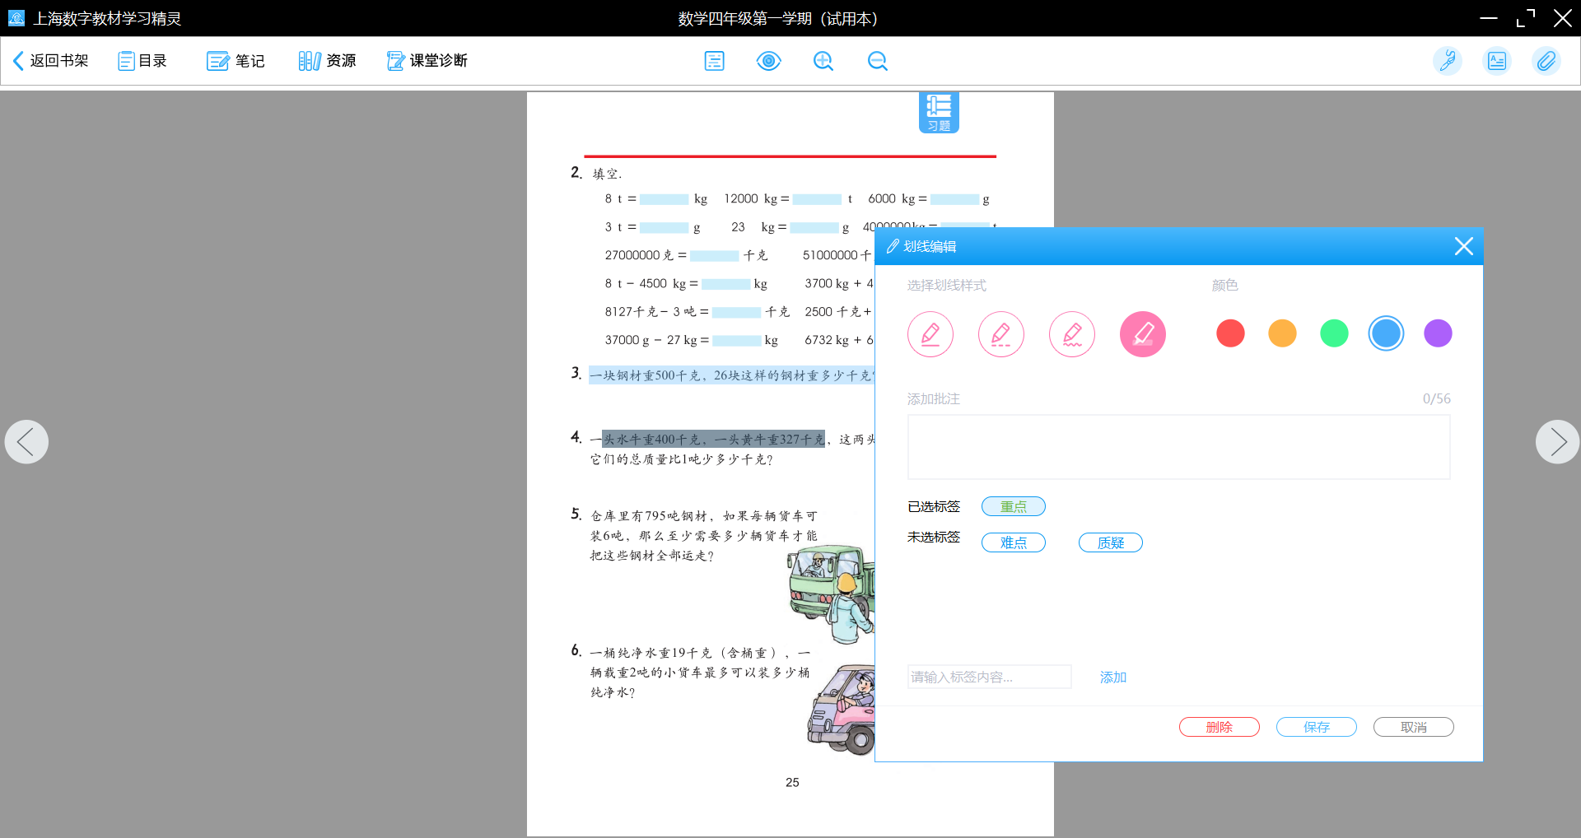
Task: Open the page outline icon in toolbar
Action: point(714,61)
